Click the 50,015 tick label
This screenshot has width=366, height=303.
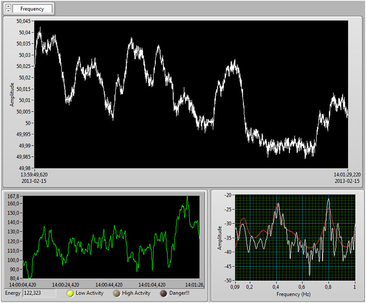click(x=23, y=89)
